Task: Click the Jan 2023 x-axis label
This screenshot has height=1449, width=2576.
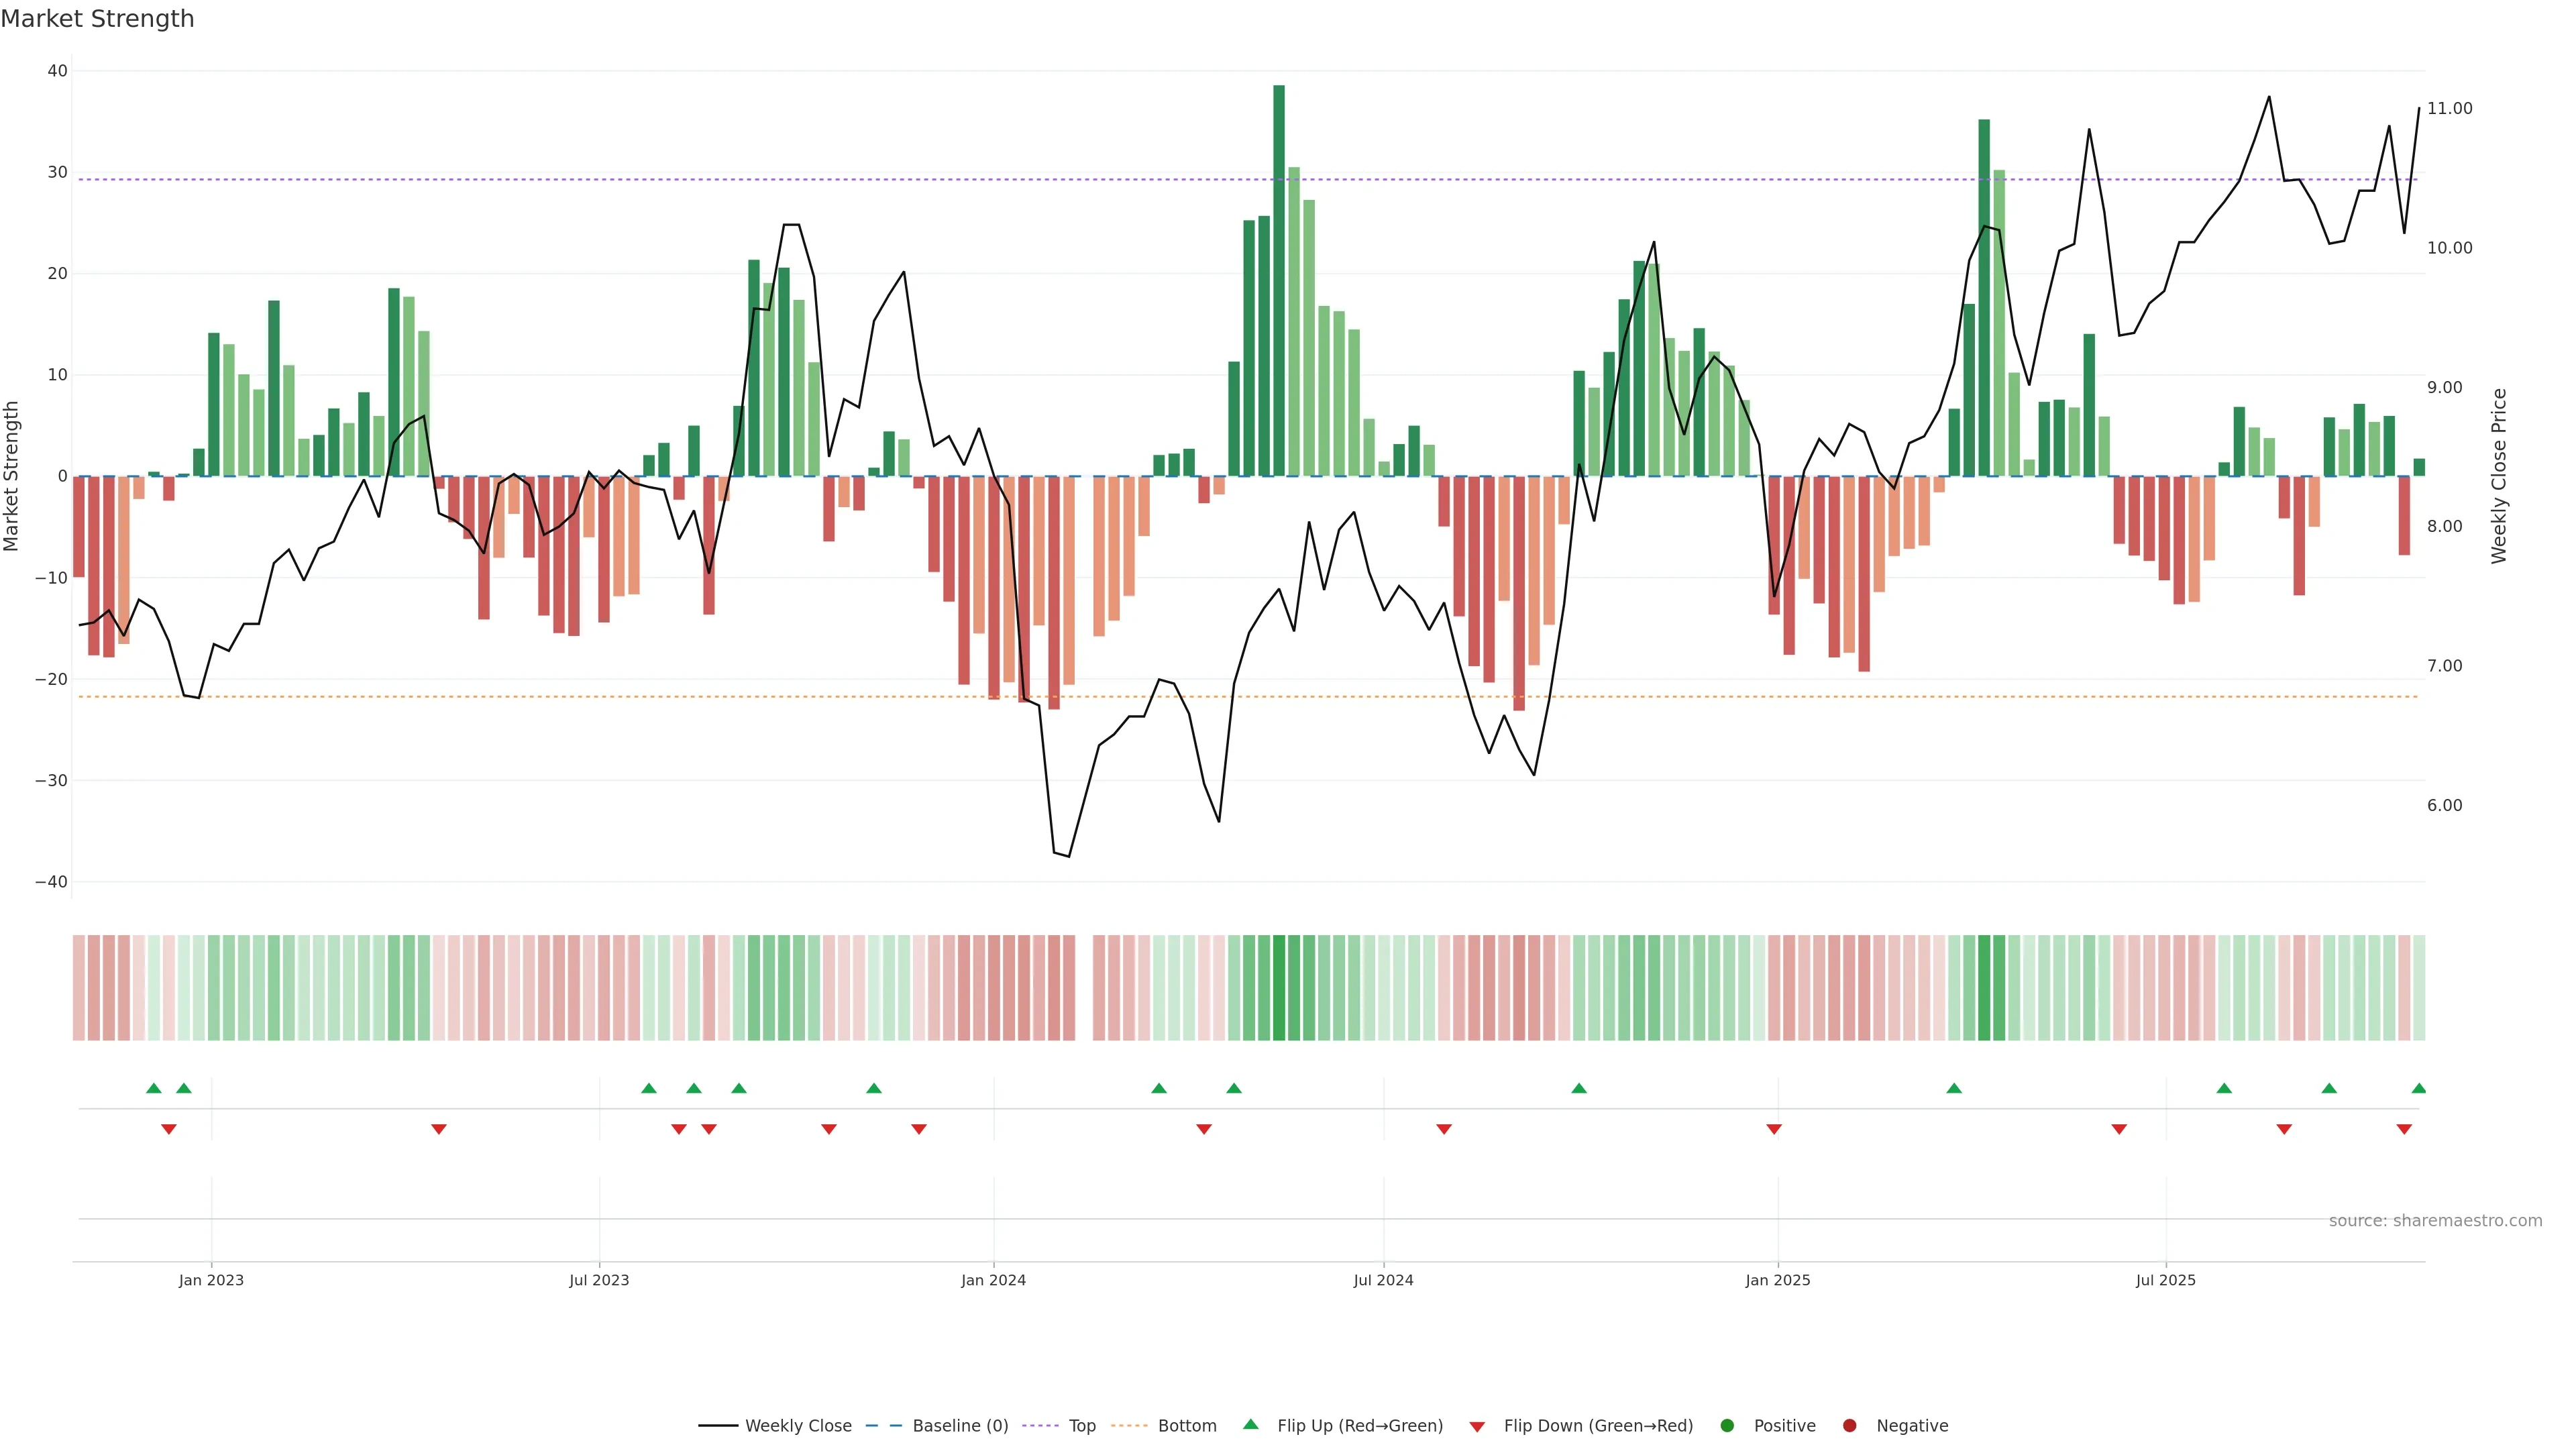Action: (211, 1280)
